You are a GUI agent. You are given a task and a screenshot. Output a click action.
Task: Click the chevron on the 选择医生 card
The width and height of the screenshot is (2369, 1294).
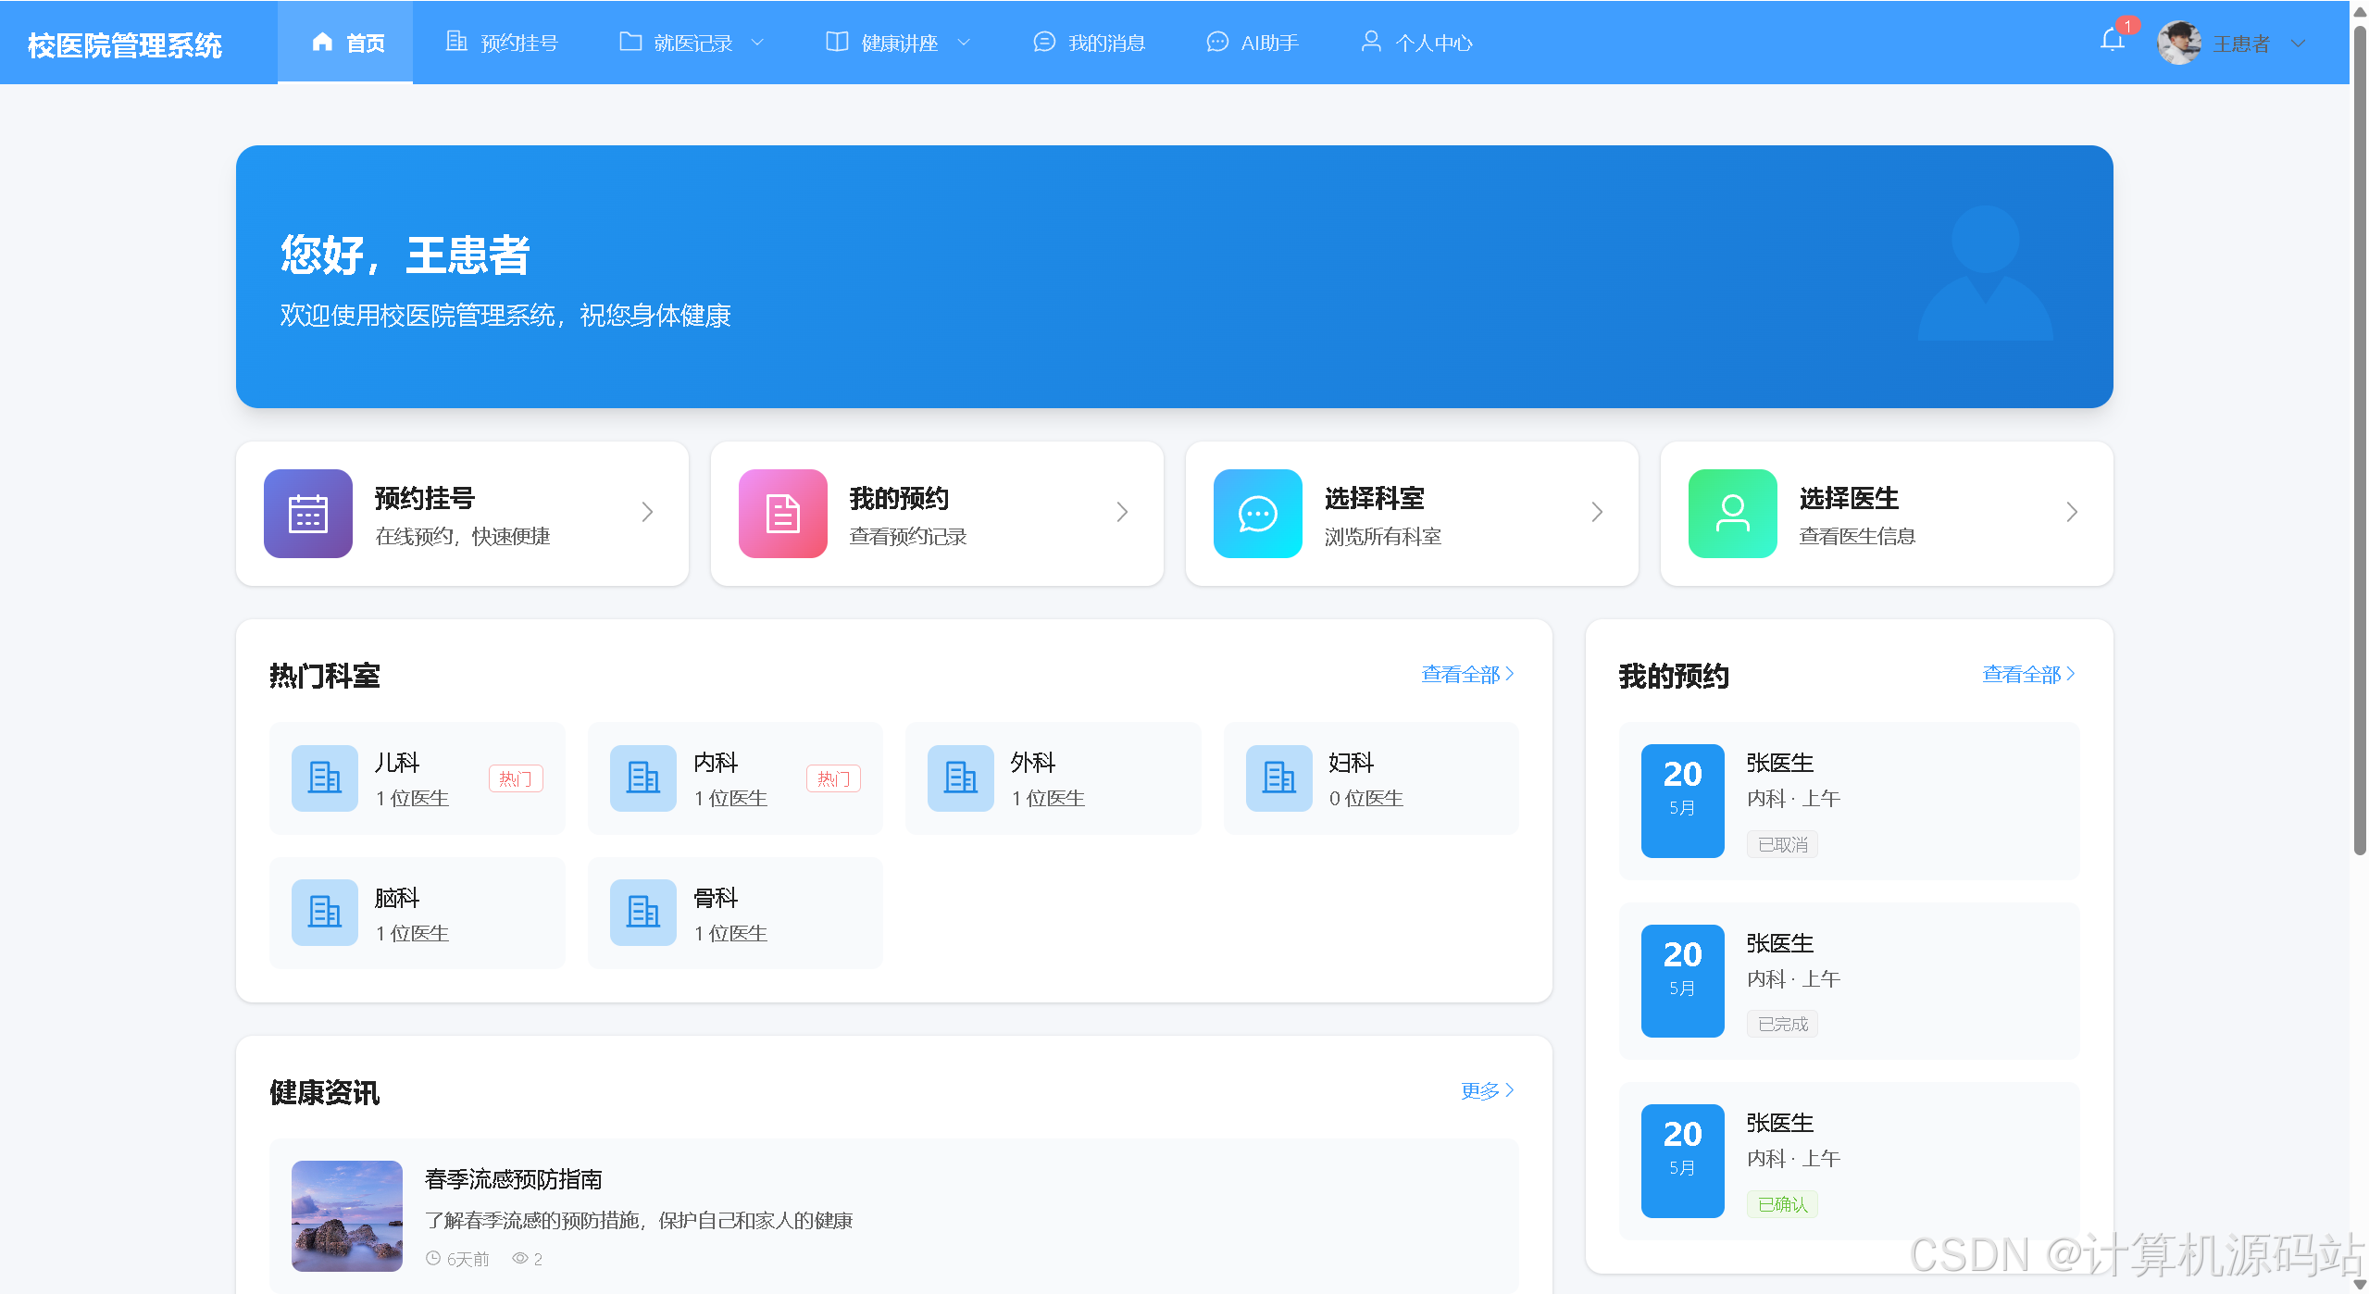pos(2073,513)
